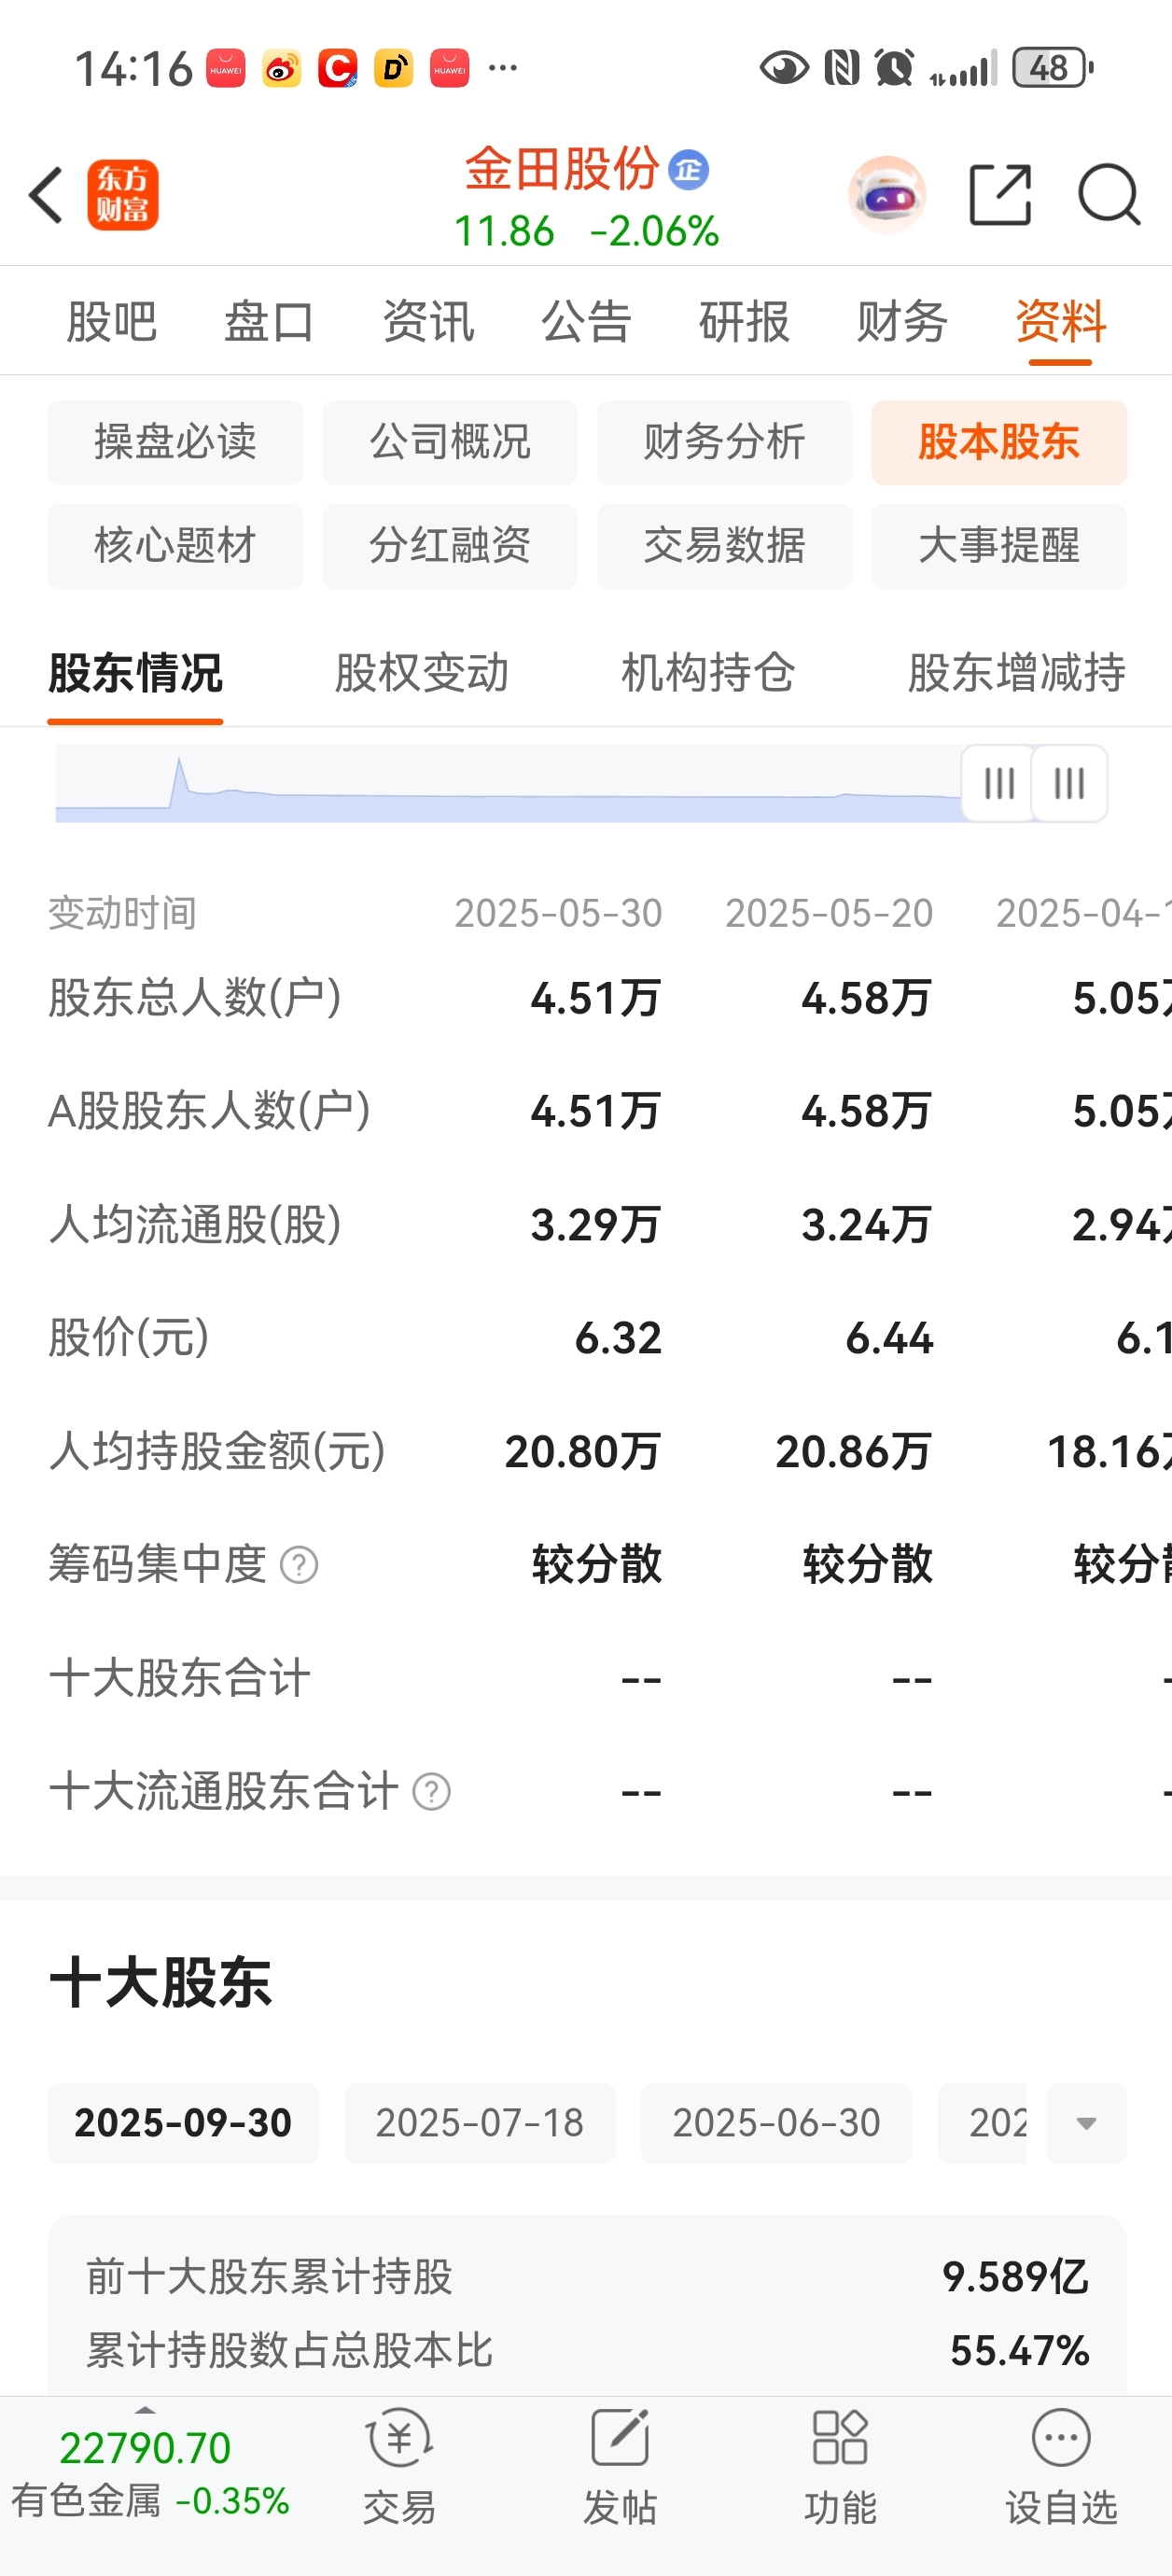This screenshot has height=2576, width=1172.
Task: Tap the status bar NFC icon
Action: coord(841,68)
